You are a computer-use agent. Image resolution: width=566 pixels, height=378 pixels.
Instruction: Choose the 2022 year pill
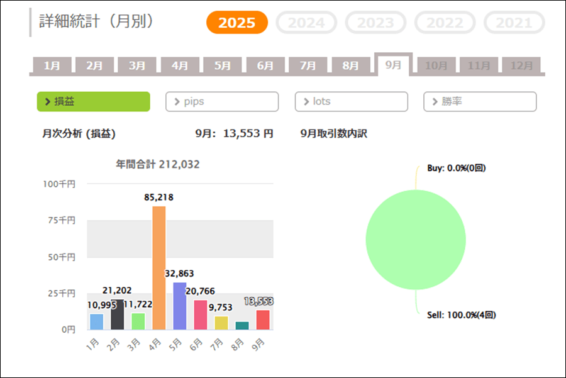[x=445, y=23]
